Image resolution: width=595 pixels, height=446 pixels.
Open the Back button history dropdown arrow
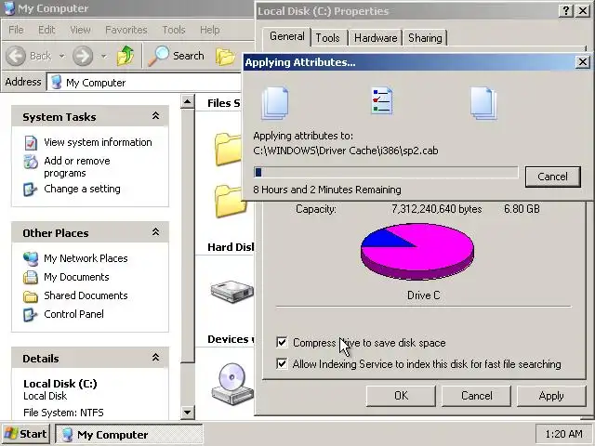point(62,56)
